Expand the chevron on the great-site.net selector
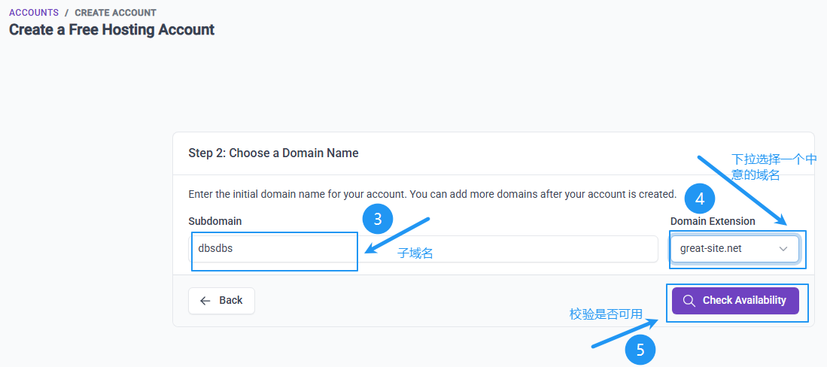The height and width of the screenshot is (367, 827). 783,249
